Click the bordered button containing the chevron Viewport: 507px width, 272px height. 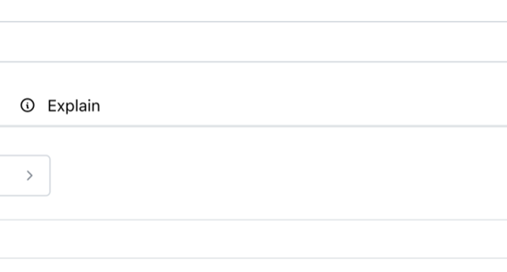pos(25,175)
